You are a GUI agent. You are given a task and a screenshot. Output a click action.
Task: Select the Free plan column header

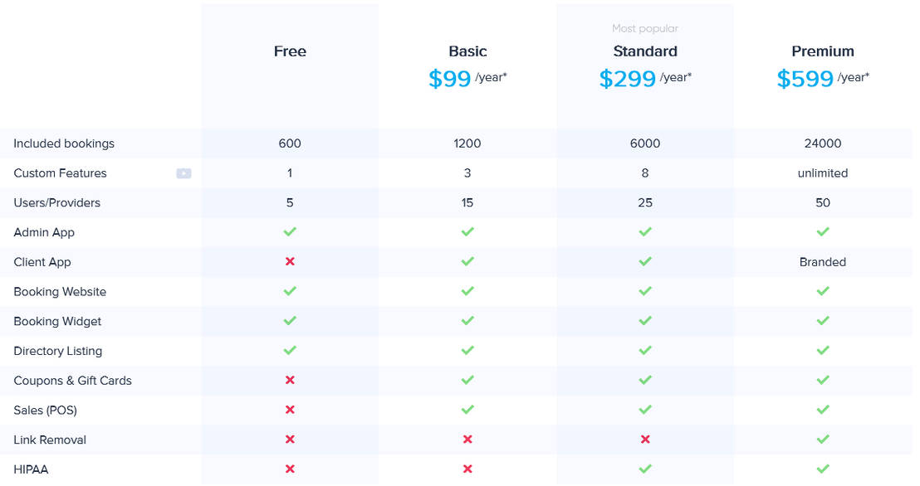pyautogui.click(x=290, y=51)
